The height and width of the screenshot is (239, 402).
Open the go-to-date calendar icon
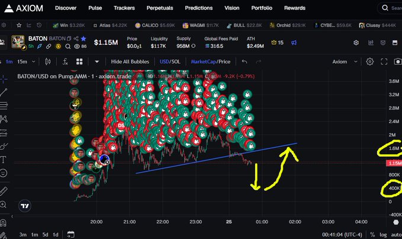click(x=71, y=234)
